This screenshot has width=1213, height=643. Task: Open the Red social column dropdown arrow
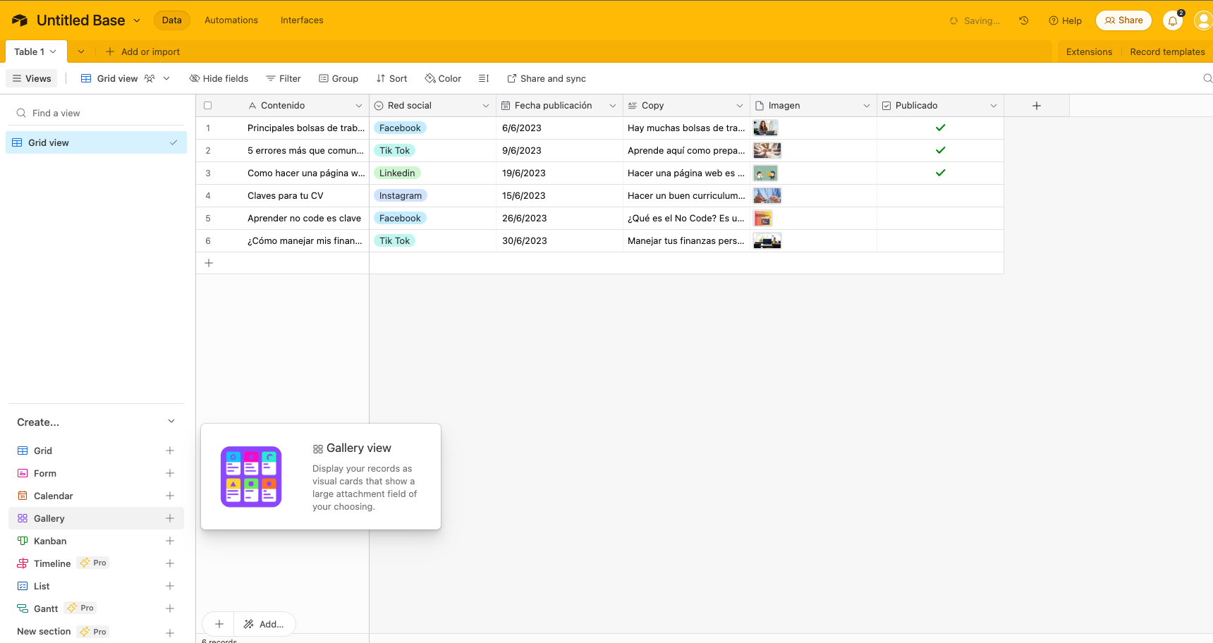[485, 106]
